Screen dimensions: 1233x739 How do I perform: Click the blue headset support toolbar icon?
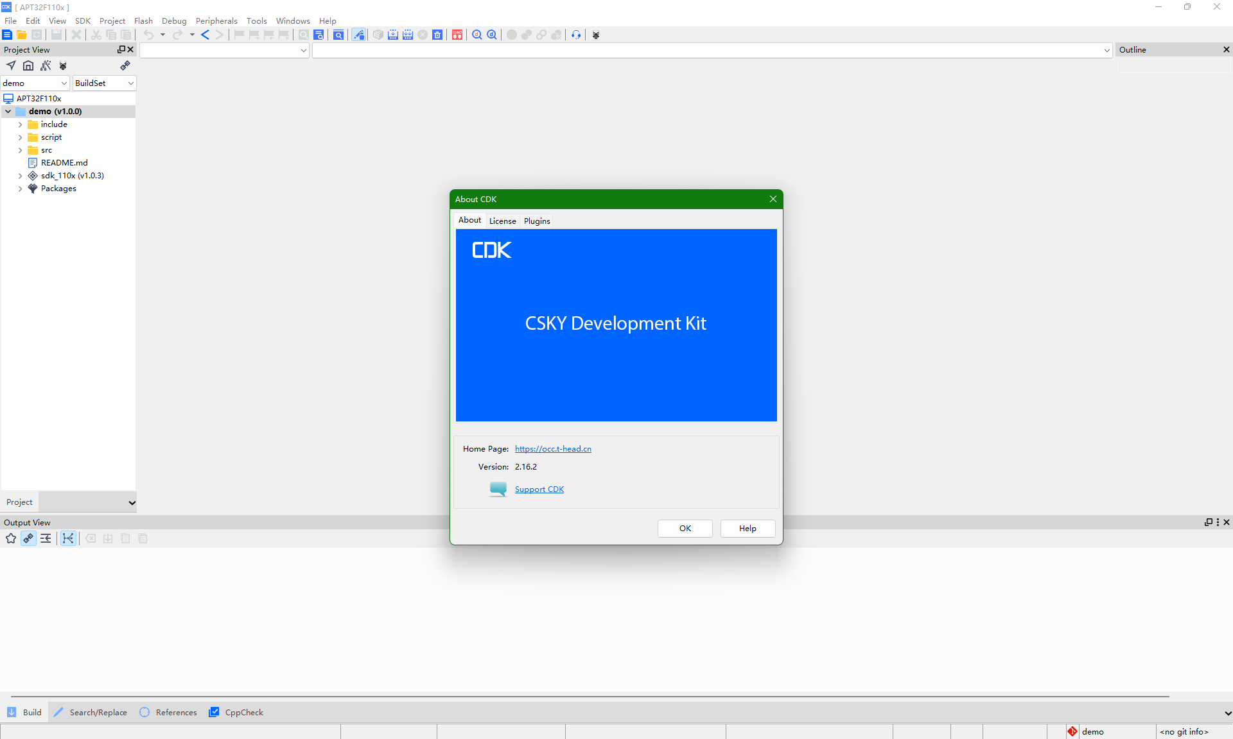[x=576, y=35]
